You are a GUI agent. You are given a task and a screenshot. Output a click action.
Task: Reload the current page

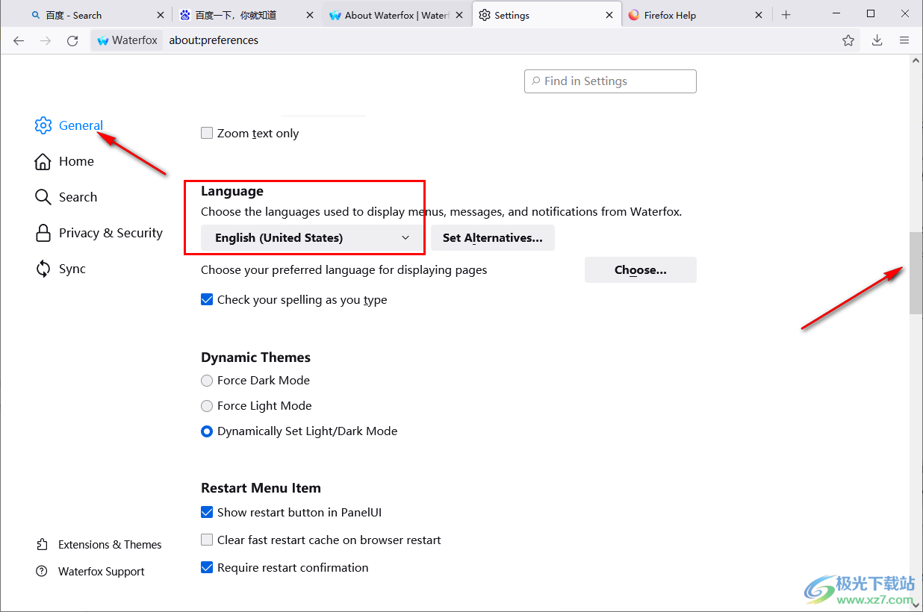72,41
